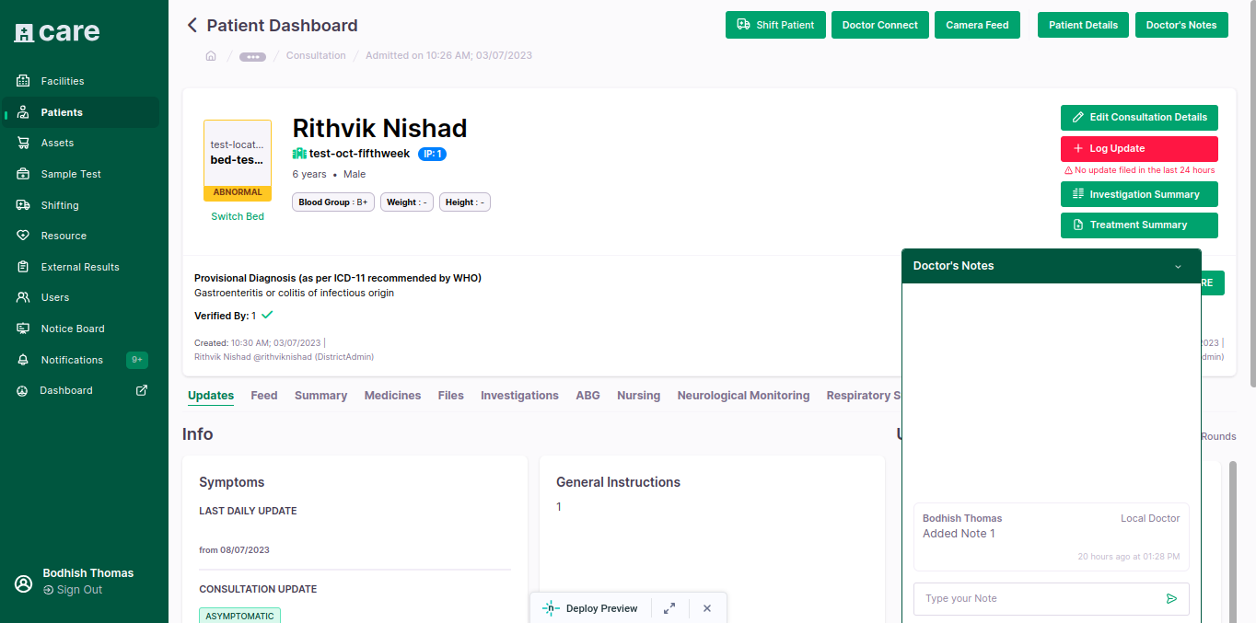Select the Nursing tab
This screenshot has width=1256, height=623.
pos(638,396)
